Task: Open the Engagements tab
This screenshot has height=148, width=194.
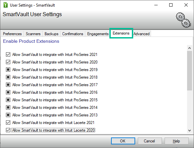Action: tap(98, 34)
